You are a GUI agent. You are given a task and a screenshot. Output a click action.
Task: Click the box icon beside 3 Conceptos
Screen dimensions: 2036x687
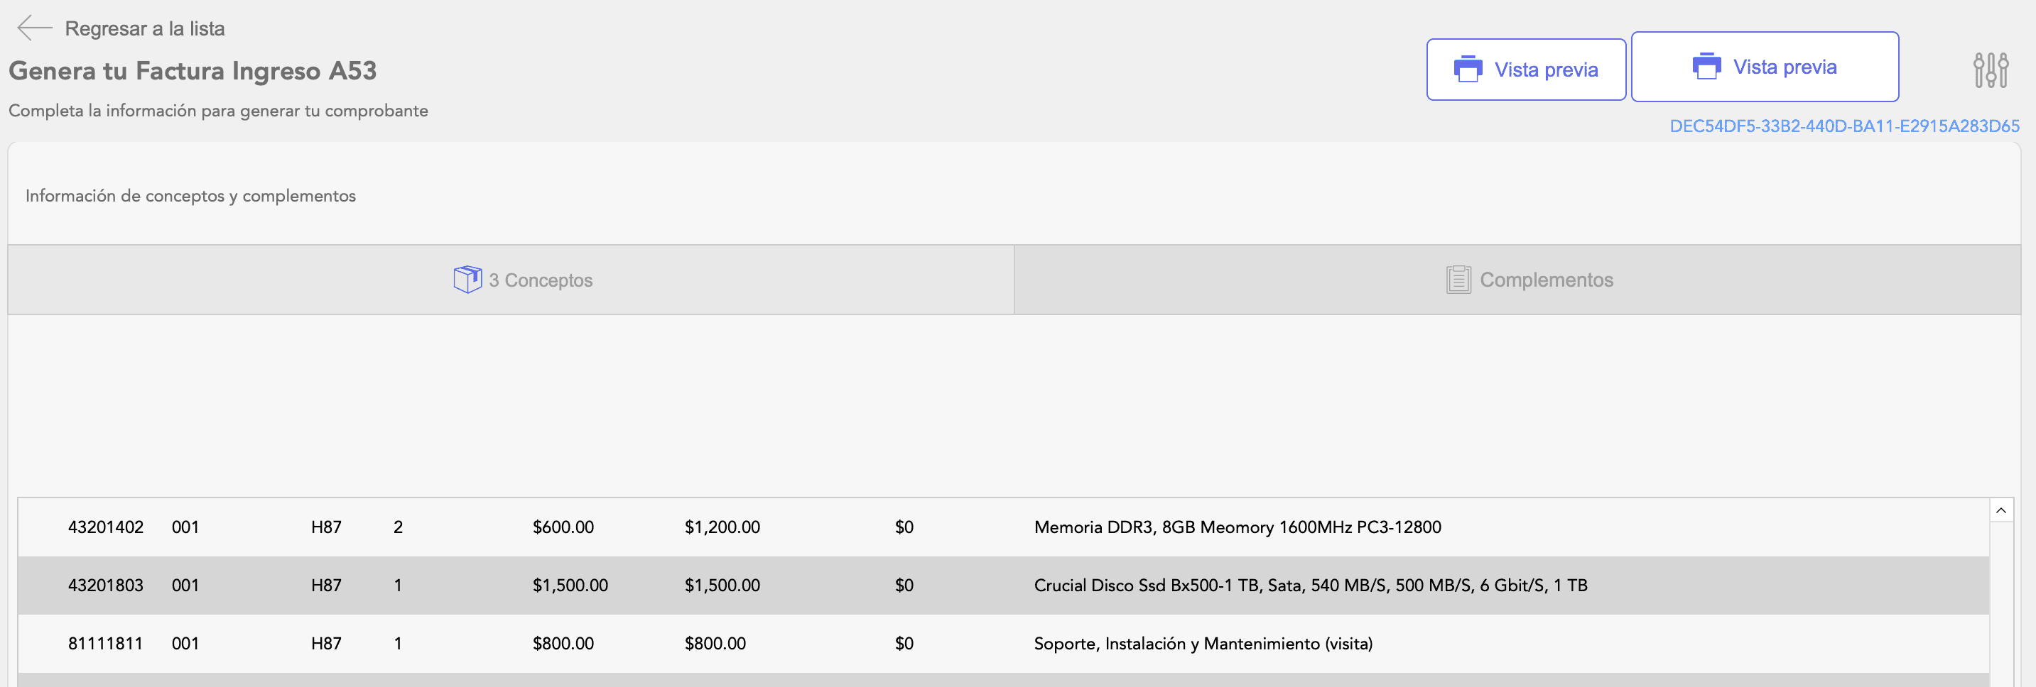point(467,280)
